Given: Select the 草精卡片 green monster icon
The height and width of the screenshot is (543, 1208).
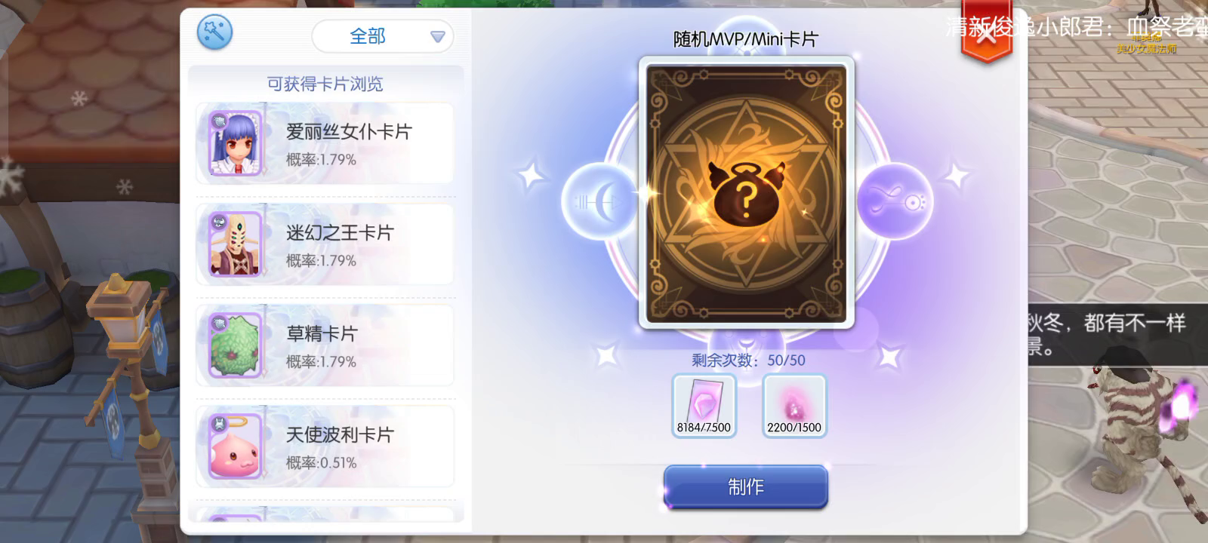Looking at the screenshot, I should (x=236, y=345).
